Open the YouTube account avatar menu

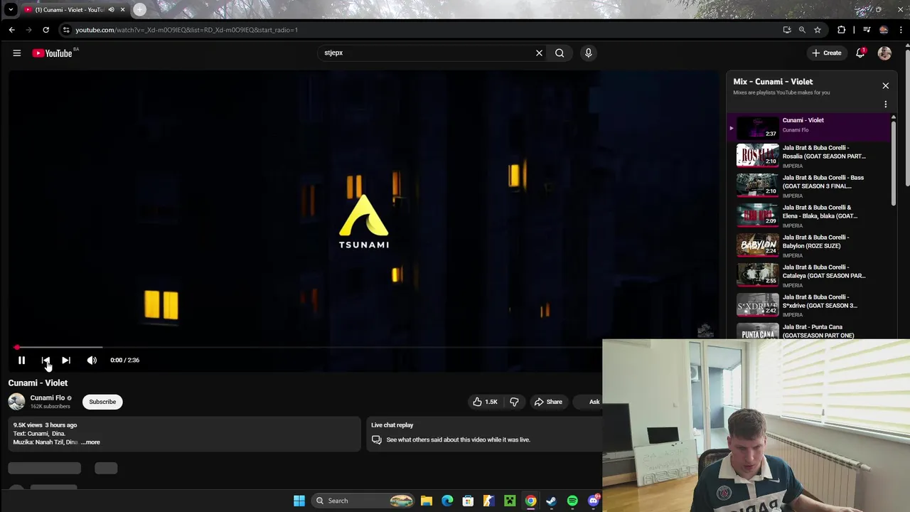tap(884, 53)
